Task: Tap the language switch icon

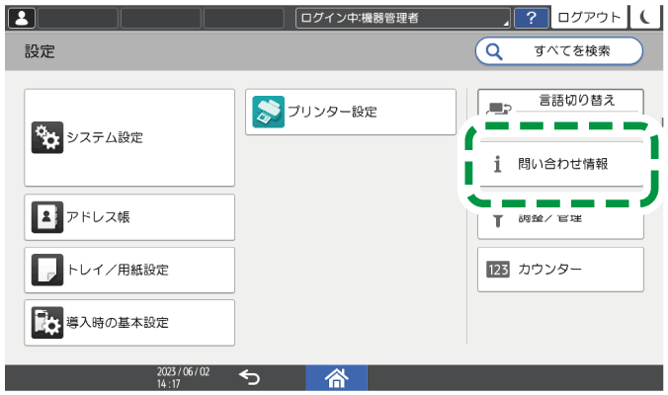Action: click(498, 109)
